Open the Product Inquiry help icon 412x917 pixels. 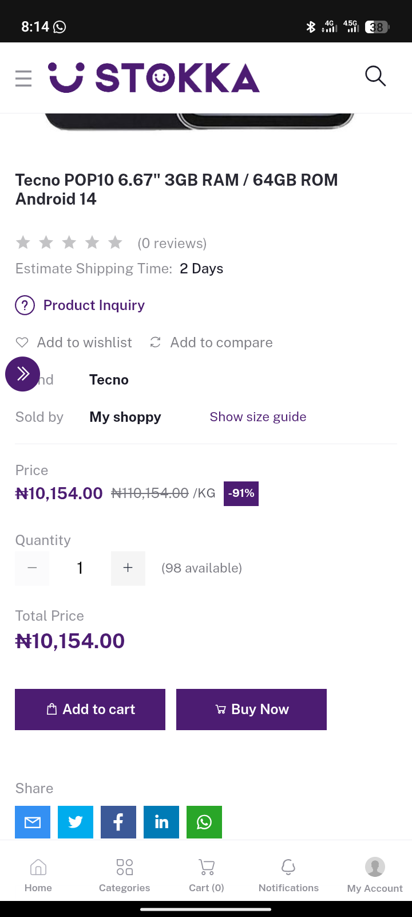pyautogui.click(x=25, y=305)
